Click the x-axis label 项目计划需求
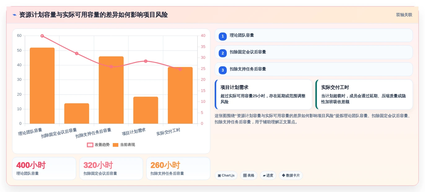 pos(134,132)
